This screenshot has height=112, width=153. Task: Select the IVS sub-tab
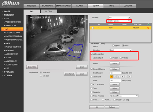click(x=32, y=11)
